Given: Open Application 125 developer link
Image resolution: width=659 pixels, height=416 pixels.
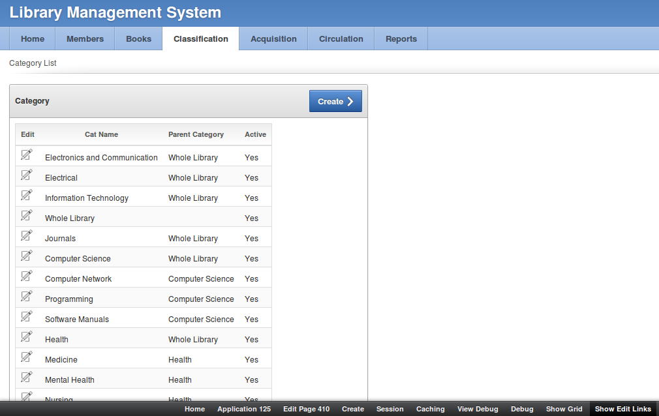Looking at the screenshot, I should [243, 409].
